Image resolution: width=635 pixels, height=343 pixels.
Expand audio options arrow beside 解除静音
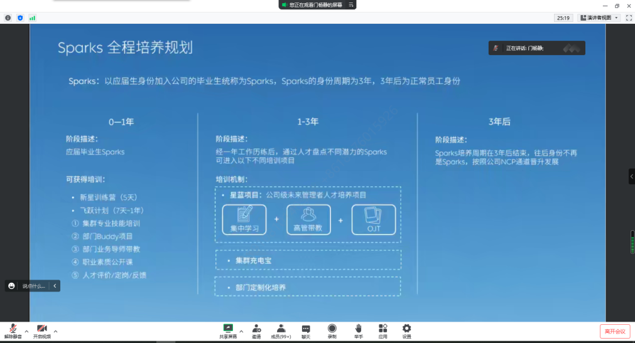pyautogui.click(x=26, y=330)
